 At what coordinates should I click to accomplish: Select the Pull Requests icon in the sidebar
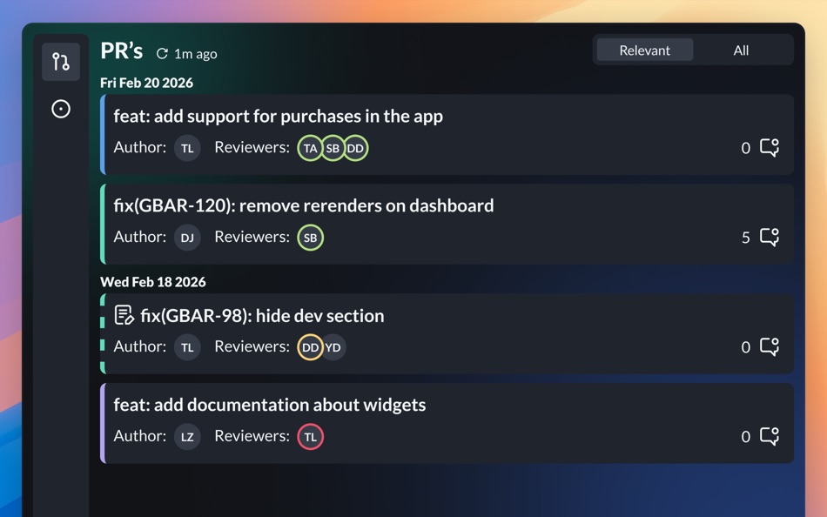(x=60, y=61)
